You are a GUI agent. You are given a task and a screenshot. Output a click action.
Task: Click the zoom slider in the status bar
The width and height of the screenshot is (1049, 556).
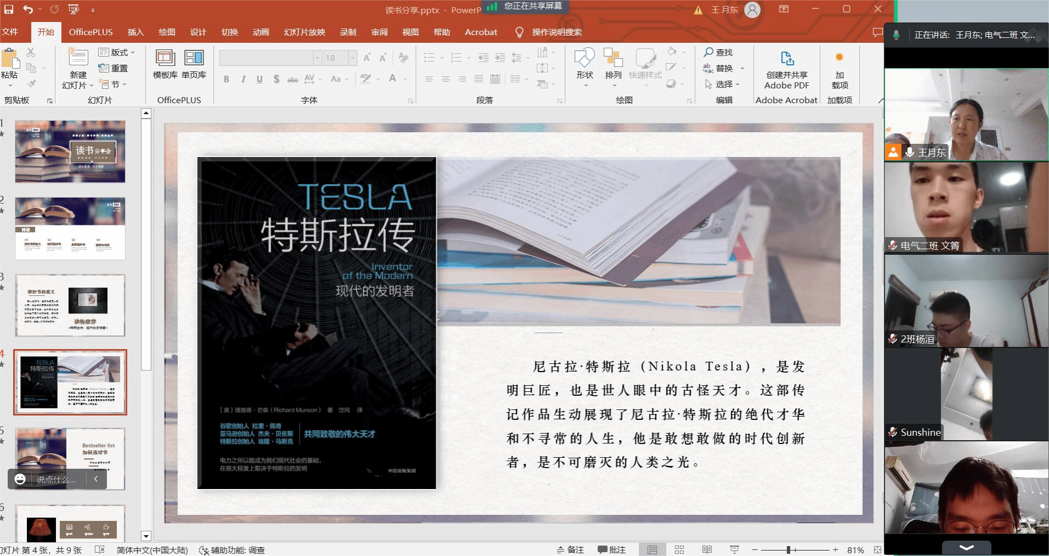(x=788, y=549)
